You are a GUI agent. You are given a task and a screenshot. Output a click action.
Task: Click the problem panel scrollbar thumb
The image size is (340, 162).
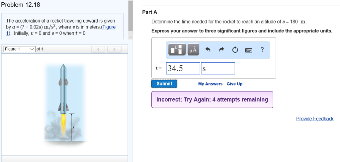pyautogui.click(x=130, y=17)
